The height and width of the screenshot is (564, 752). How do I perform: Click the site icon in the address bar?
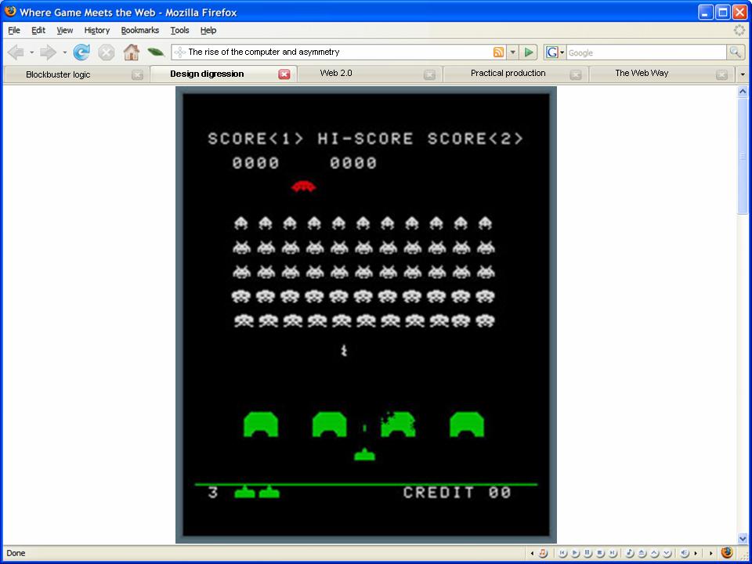[180, 52]
